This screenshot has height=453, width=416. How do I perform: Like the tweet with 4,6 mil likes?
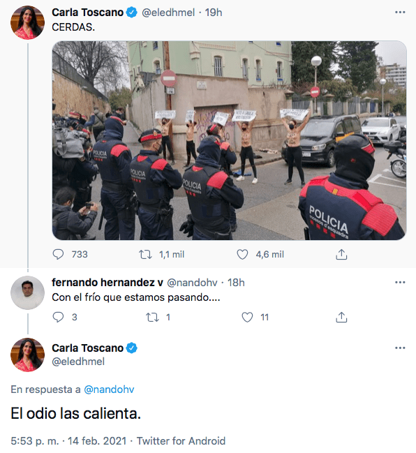pyautogui.click(x=242, y=255)
